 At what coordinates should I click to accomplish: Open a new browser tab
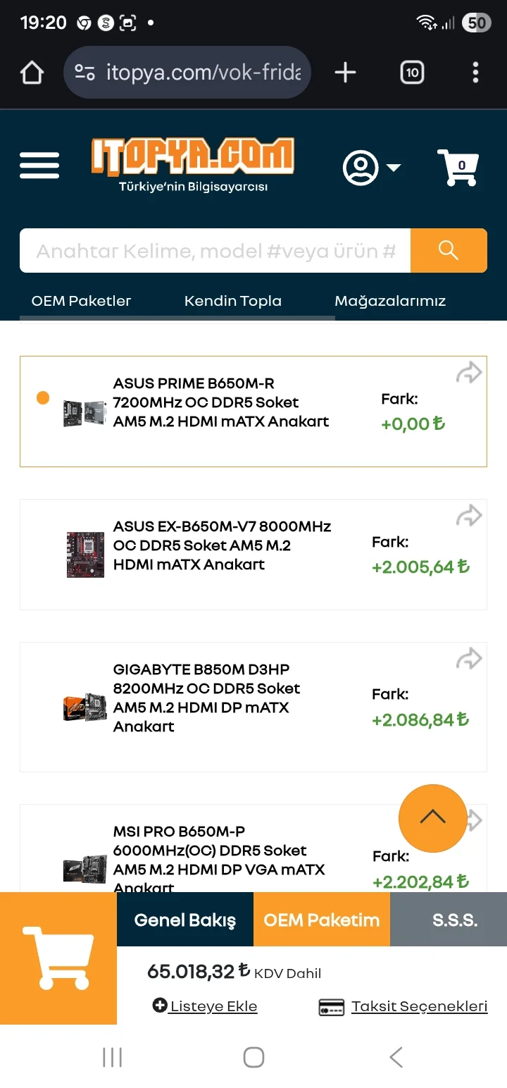coord(345,73)
